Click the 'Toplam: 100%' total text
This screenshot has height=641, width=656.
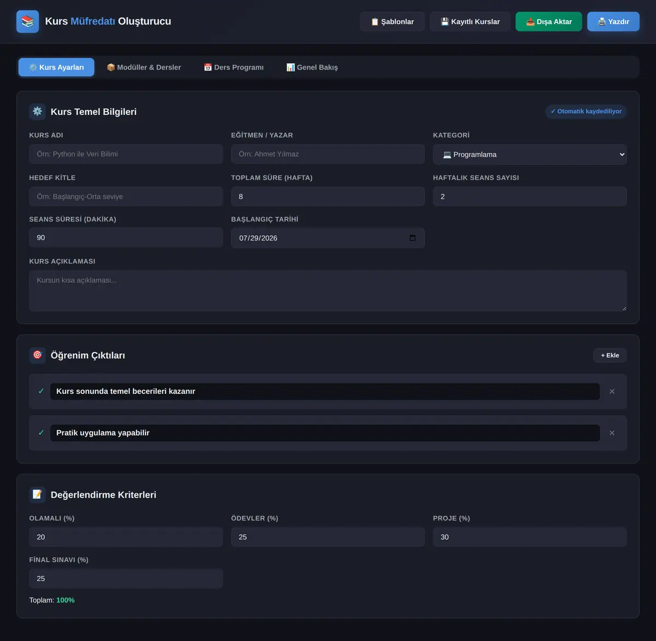click(x=52, y=601)
